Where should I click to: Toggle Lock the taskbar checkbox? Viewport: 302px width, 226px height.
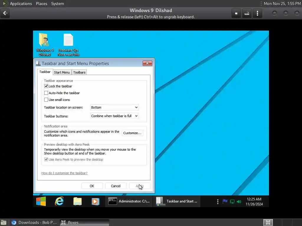pyautogui.click(x=46, y=86)
